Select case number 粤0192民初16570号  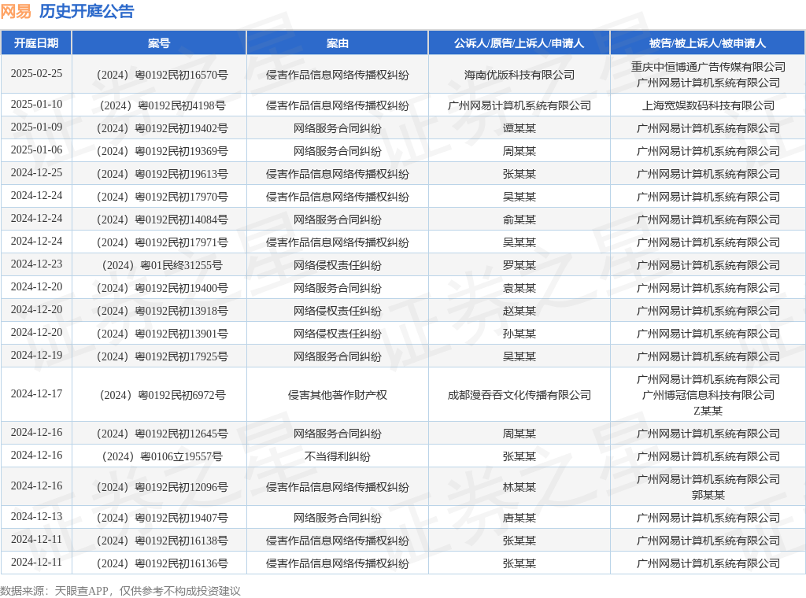click(162, 75)
